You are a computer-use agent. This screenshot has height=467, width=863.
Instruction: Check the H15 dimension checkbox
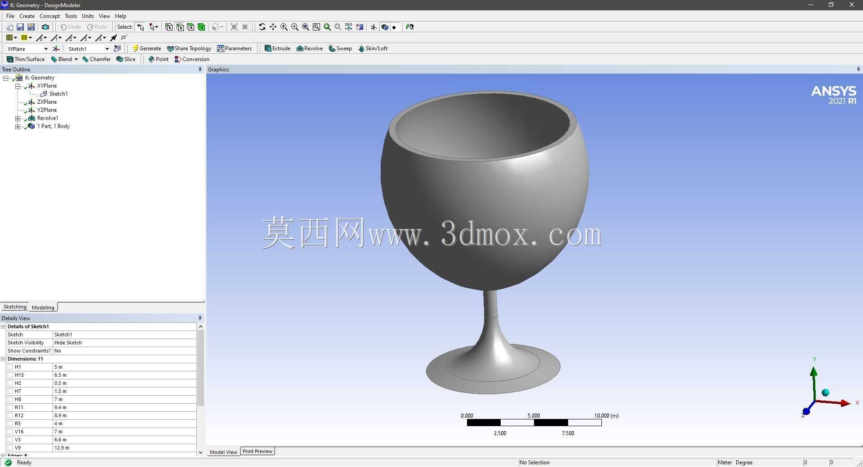pos(10,375)
